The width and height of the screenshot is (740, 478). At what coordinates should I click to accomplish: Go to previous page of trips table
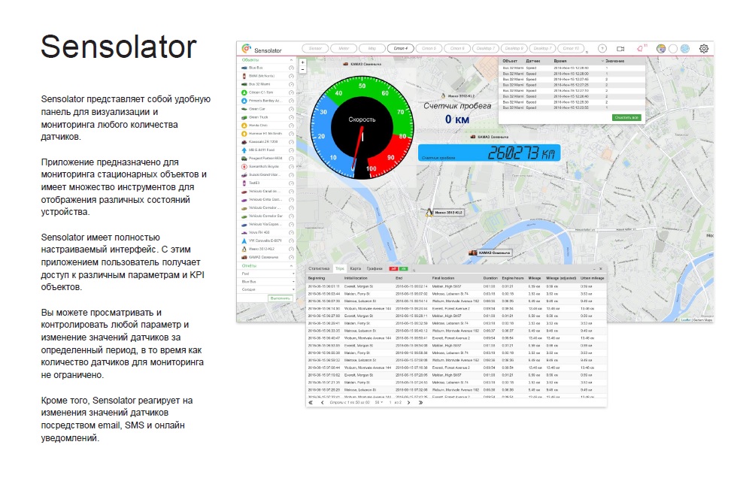[x=323, y=403]
